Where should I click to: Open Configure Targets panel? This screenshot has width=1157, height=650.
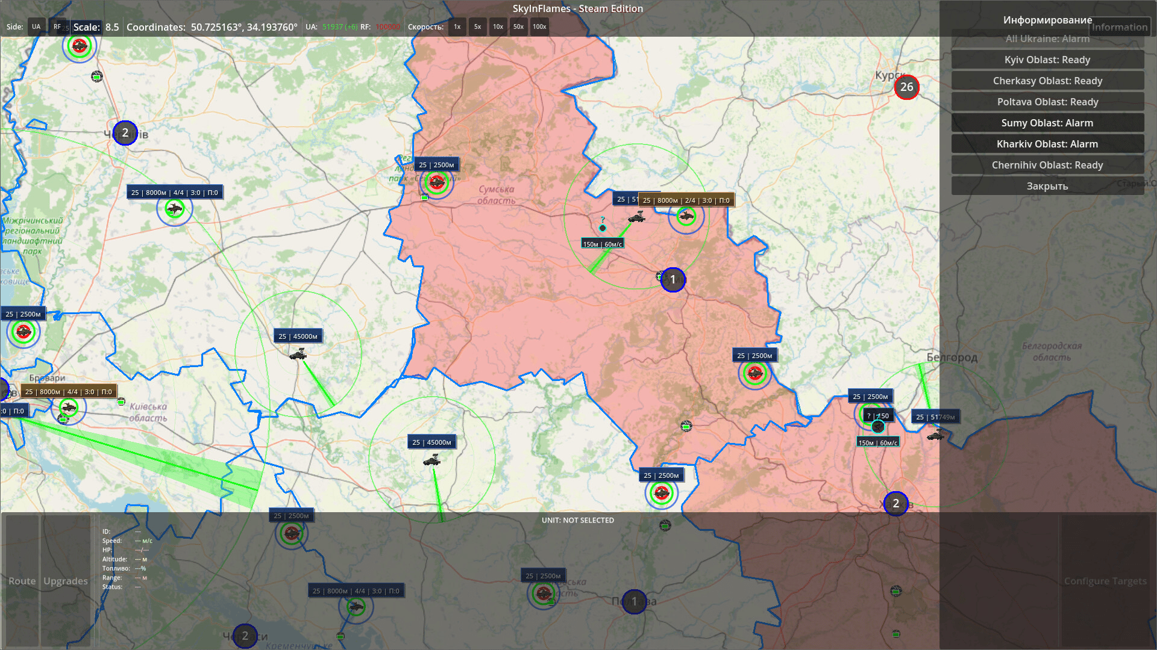click(1105, 581)
